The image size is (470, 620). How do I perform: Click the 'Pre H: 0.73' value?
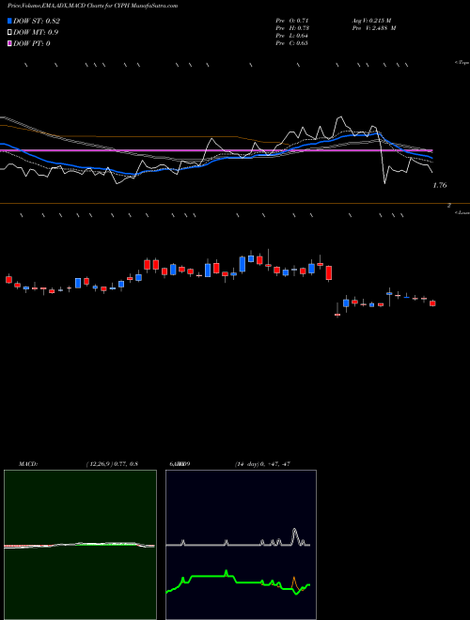292,28
